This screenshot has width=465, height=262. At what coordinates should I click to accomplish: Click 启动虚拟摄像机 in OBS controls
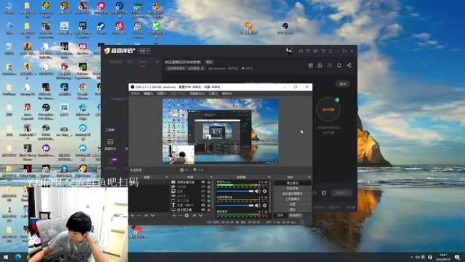click(292, 194)
